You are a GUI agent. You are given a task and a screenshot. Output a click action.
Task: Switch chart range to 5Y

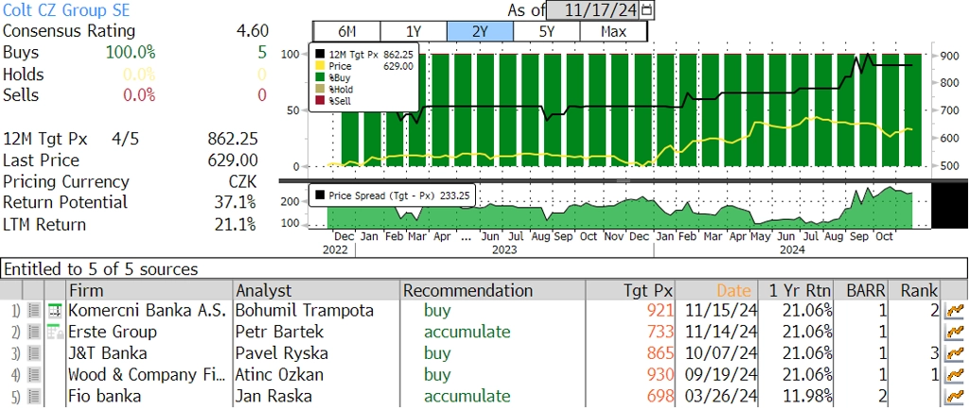point(546,31)
